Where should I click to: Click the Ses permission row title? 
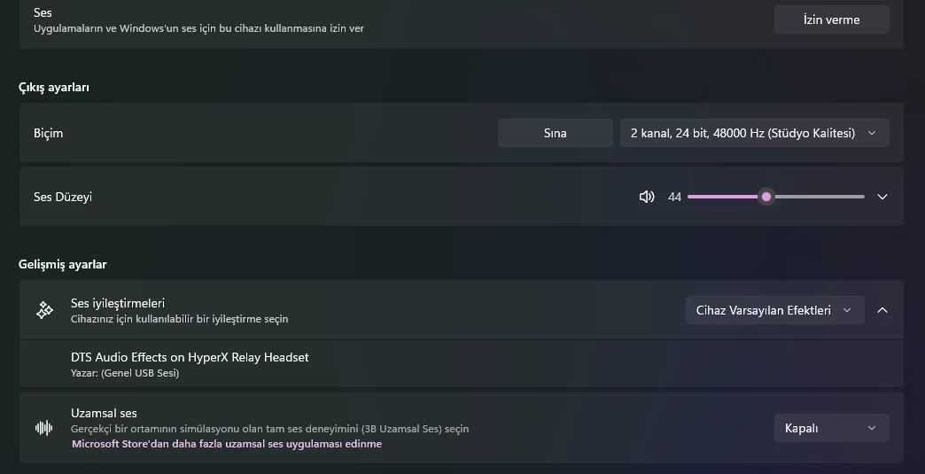tap(43, 12)
